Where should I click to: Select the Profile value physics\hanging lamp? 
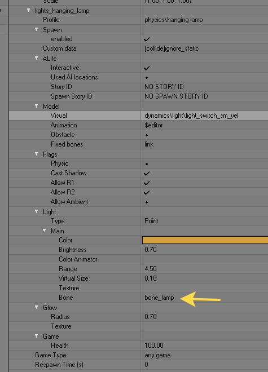pyautogui.click(x=173, y=20)
